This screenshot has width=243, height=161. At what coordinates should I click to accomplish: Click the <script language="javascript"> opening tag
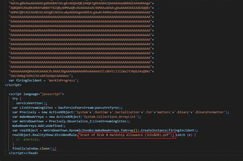coord(36,94)
